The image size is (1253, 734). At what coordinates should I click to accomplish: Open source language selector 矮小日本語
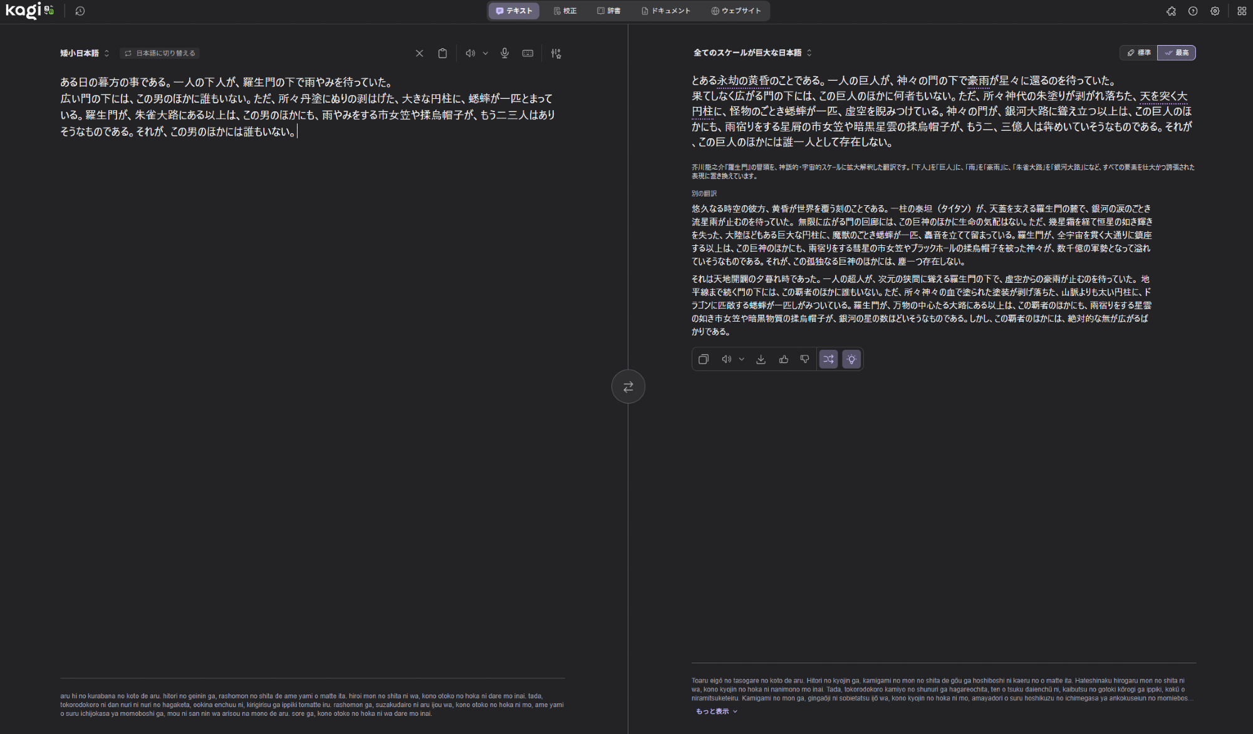point(85,53)
